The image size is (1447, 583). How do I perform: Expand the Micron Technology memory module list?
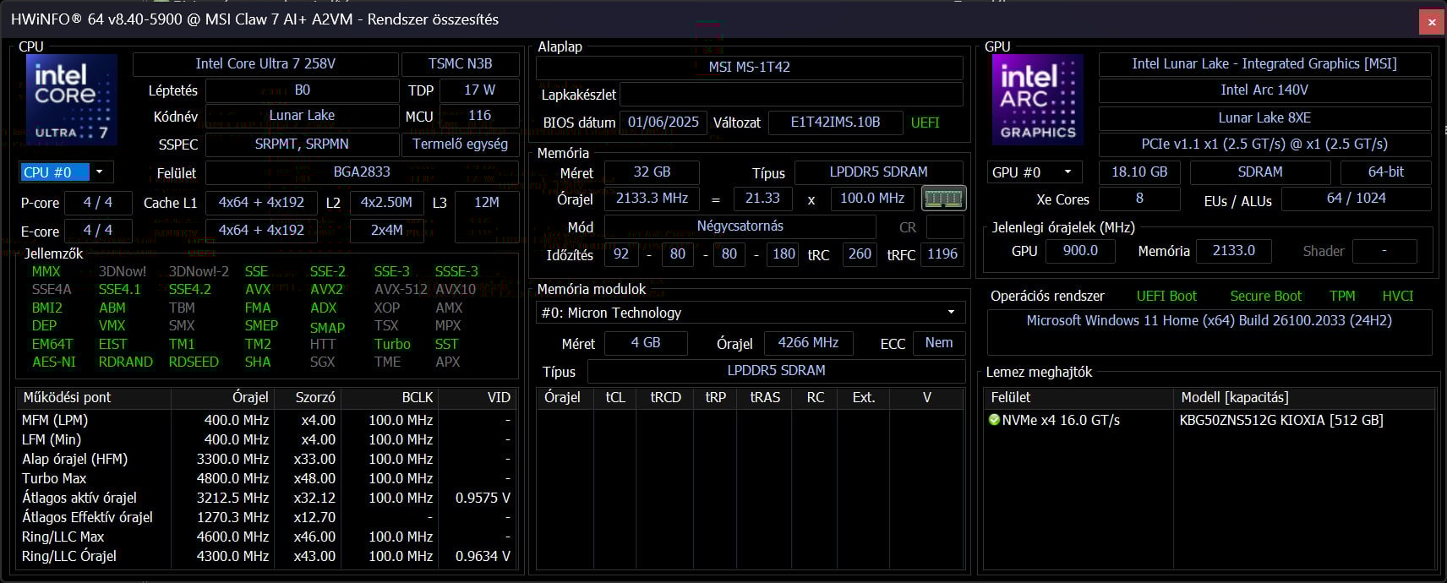(750, 313)
